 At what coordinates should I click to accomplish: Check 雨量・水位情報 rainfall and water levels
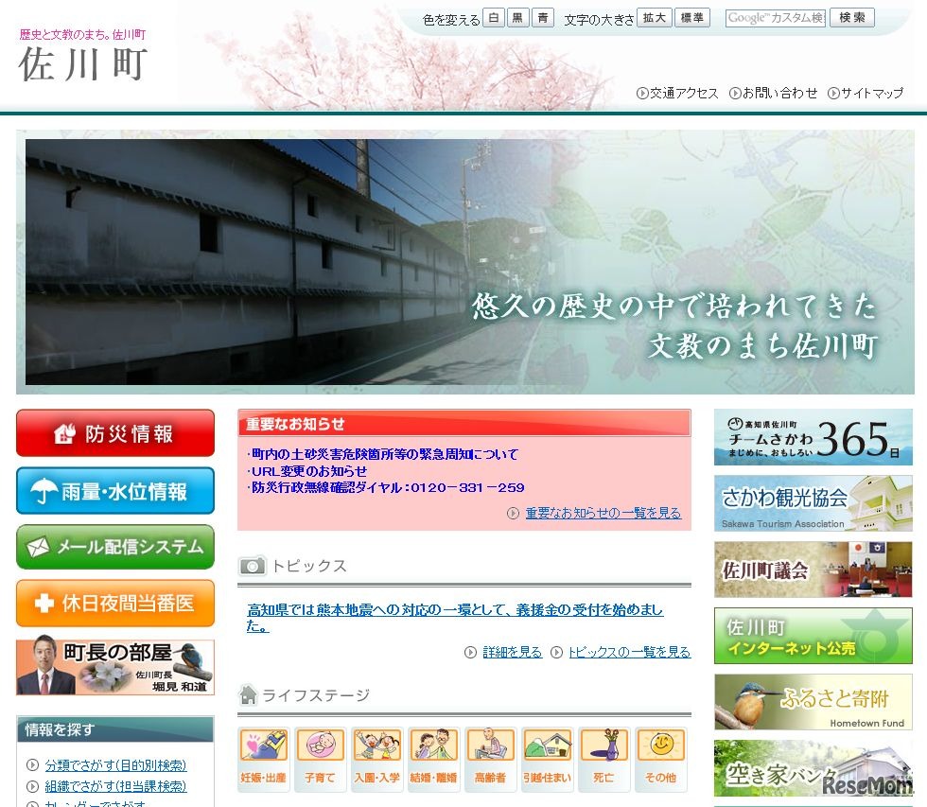tap(114, 491)
